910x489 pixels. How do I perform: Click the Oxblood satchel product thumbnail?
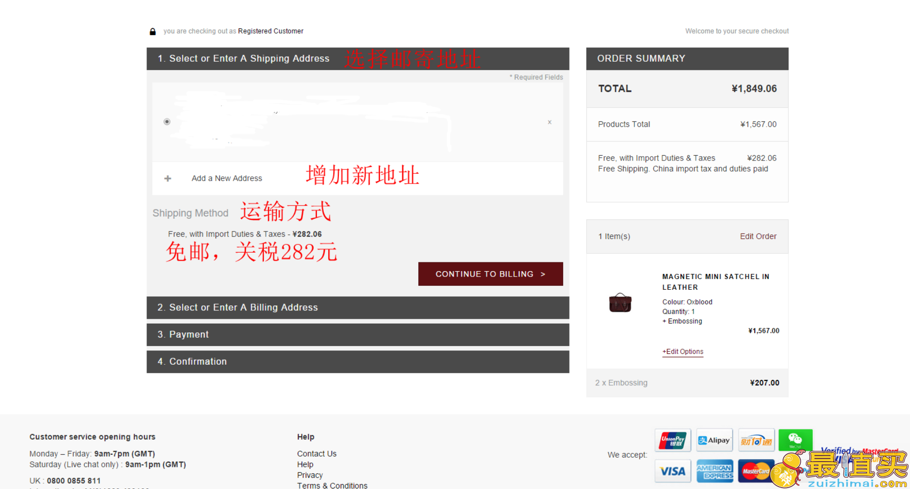pyautogui.click(x=620, y=303)
